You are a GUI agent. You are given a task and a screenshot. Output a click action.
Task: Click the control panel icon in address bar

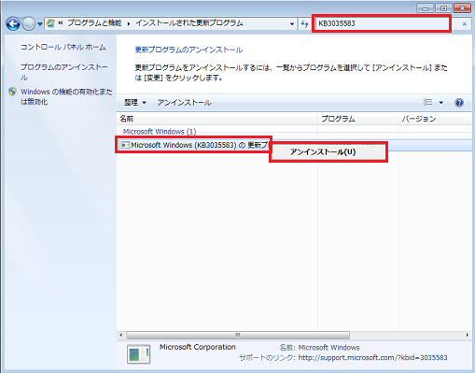[x=50, y=23]
